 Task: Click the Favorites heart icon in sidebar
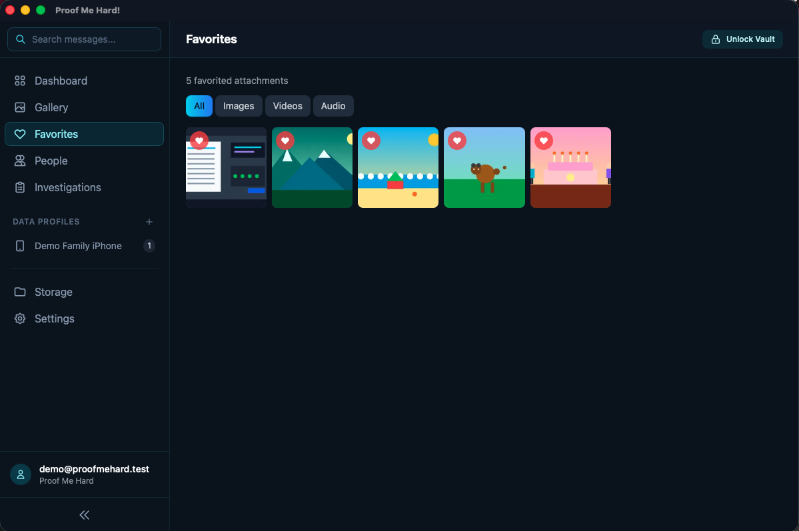[x=20, y=134]
